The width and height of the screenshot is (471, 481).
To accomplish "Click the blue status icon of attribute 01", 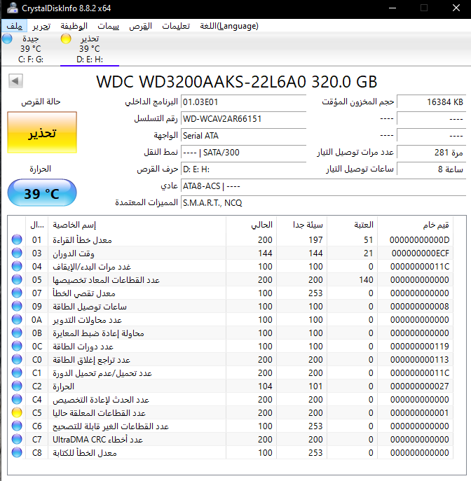I will [x=17, y=239].
